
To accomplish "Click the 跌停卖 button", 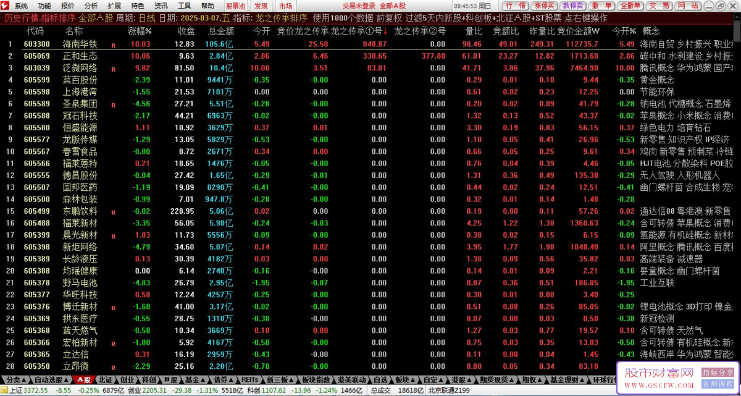I will [572, 6].
